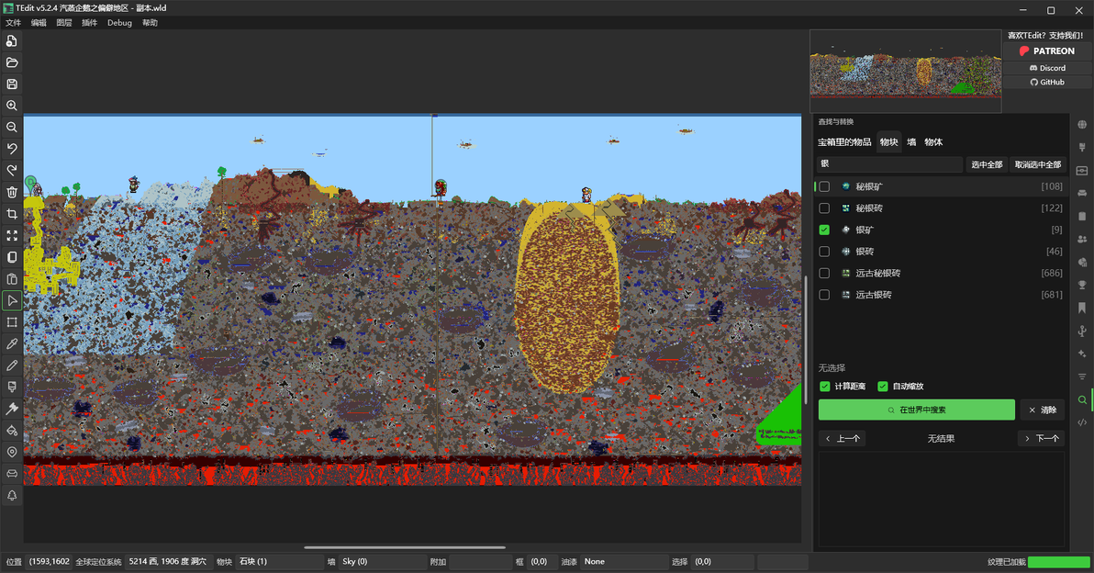Disable the 自动缩放 checkbox
1094x573 pixels.
(883, 386)
